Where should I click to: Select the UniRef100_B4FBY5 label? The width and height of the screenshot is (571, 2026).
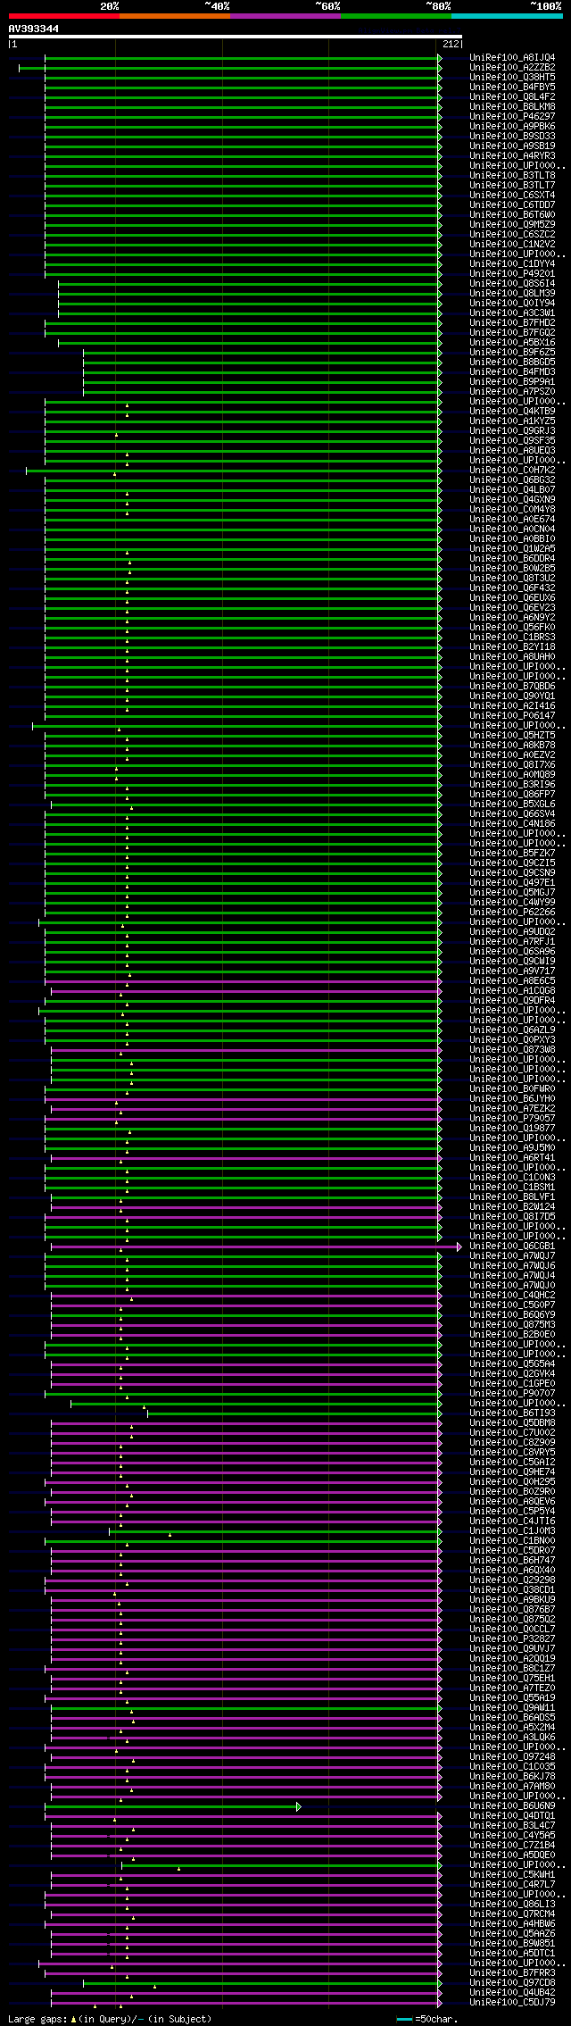tap(512, 87)
